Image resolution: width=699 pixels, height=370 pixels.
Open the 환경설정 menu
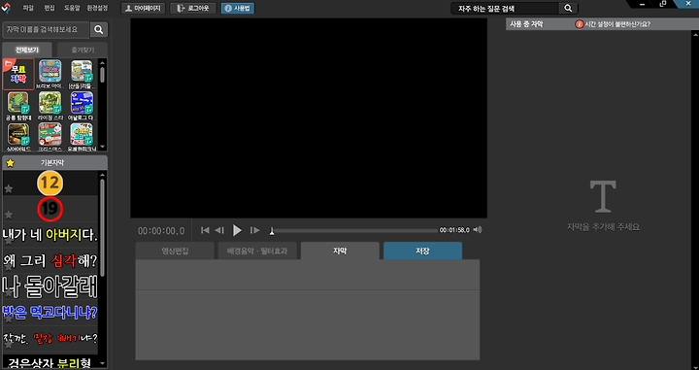(x=97, y=8)
